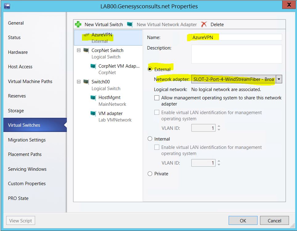Switch to the Migration Settings page
Viewport: 297px width, 231px height.
tap(27, 140)
